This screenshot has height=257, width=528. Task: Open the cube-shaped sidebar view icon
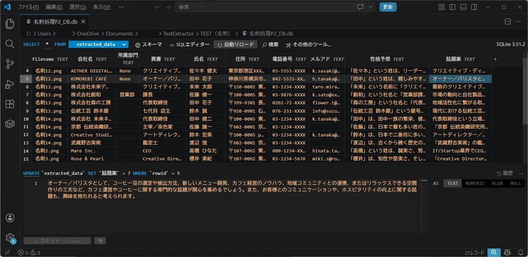10,125
